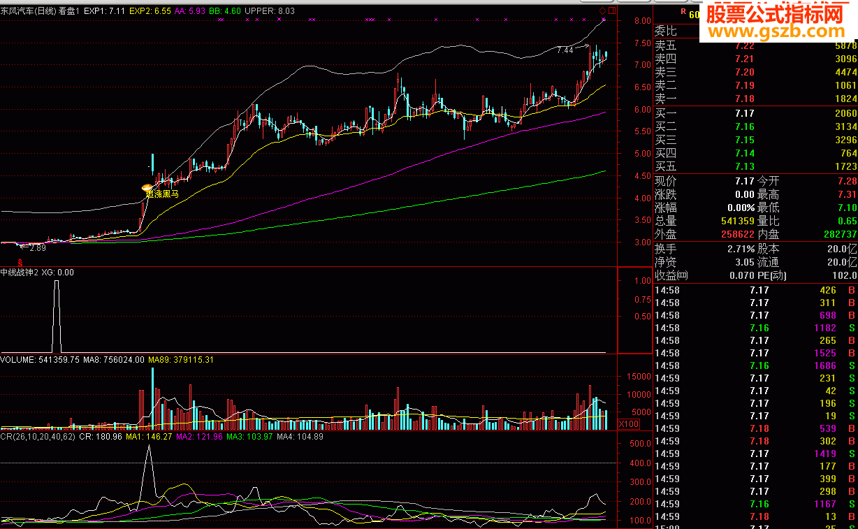The width and height of the screenshot is (858, 529).
Task: Select the 看盘1 indicator name
Action: 70,11
